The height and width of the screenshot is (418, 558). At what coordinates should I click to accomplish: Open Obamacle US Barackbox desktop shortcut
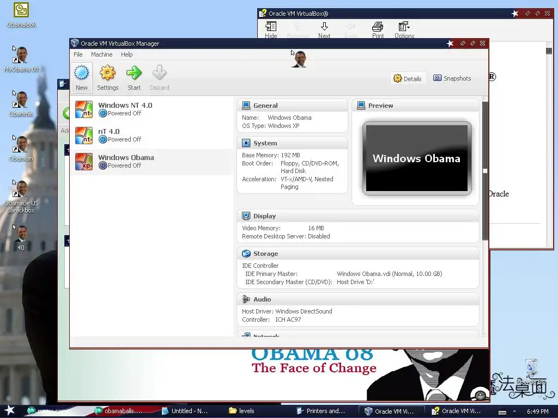pos(21,196)
